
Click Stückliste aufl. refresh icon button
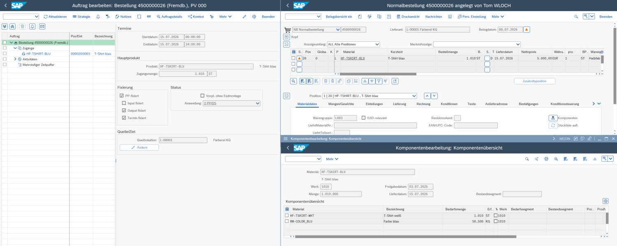553,125
